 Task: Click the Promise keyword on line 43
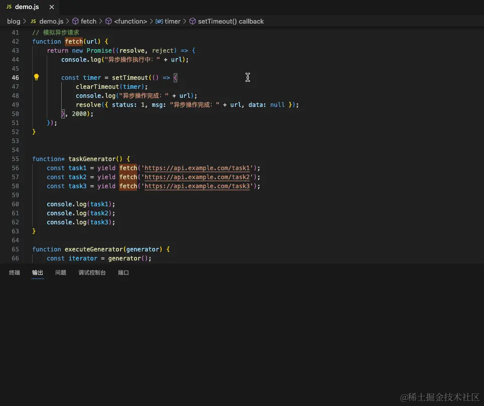pos(99,51)
